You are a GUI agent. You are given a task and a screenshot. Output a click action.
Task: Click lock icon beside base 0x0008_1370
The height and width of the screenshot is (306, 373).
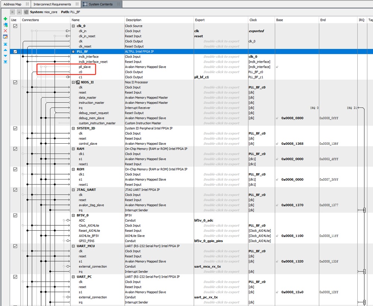[277, 205]
